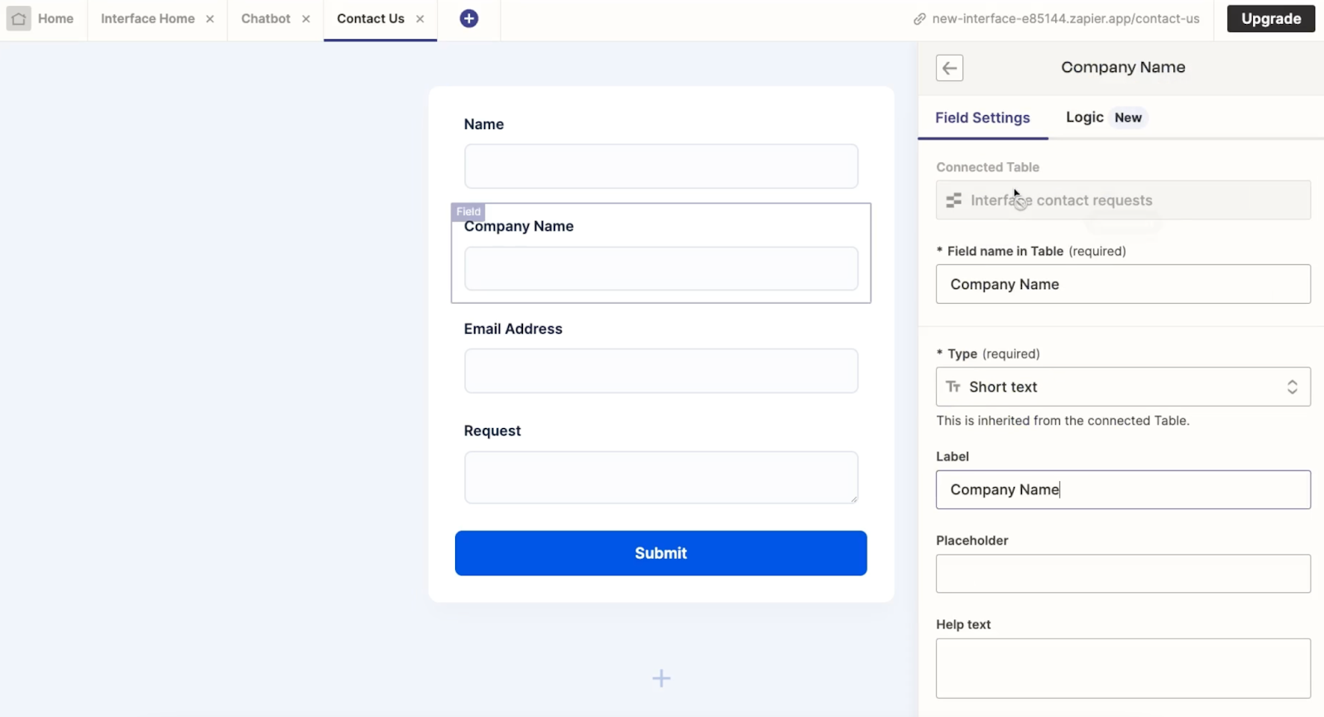
Task: Click the Field name in Table input
Action: [x=1123, y=284]
